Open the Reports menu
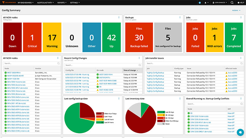Viewport: 246px width, 138px height. point(62,3)
